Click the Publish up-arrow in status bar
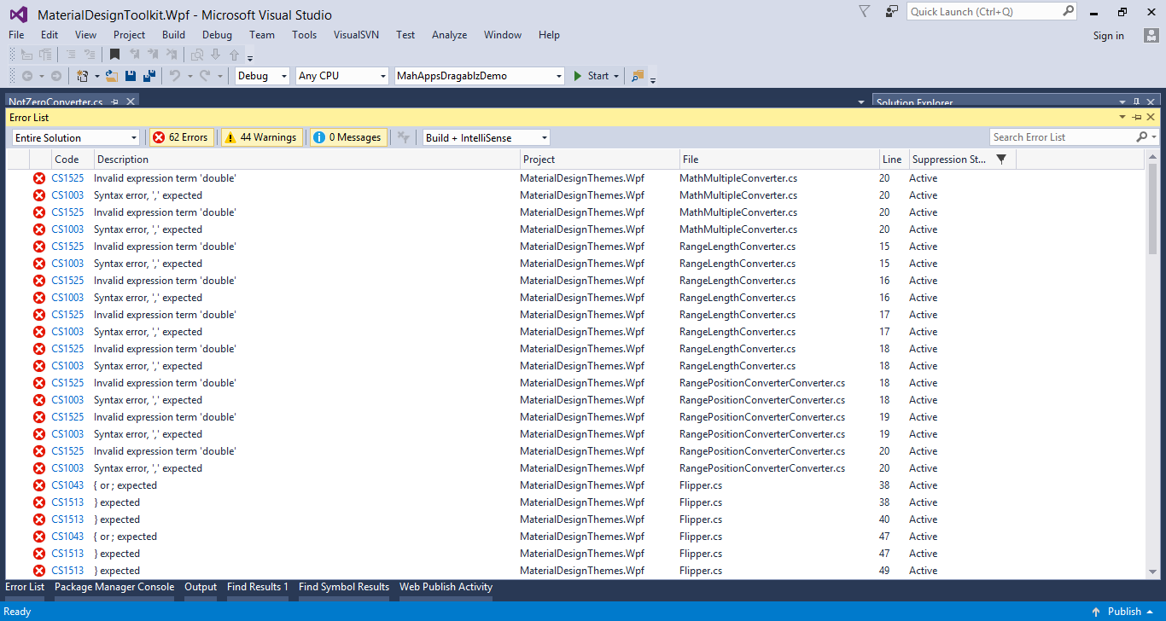1166x621 pixels. tap(1096, 612)
